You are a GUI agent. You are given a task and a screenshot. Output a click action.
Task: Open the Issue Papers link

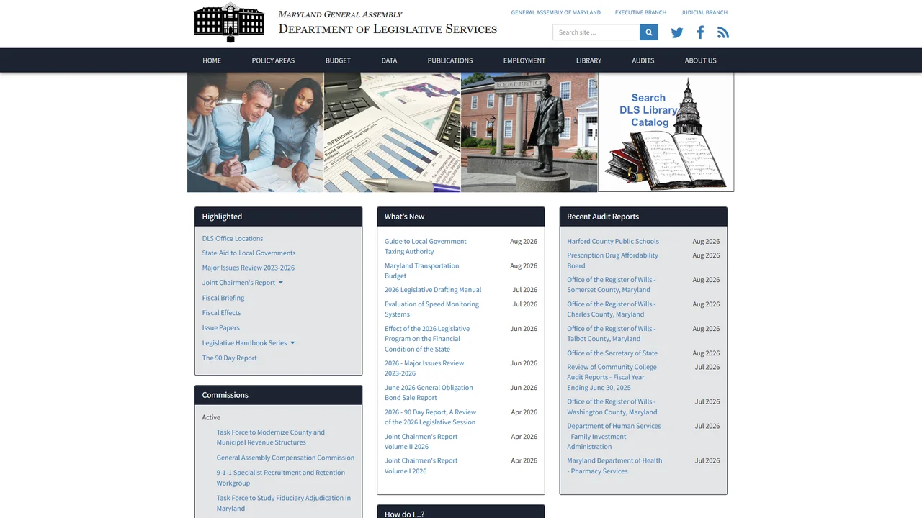tap(220, 328)
